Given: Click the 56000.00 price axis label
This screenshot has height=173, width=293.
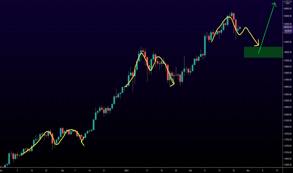Looking at the screenshot, I should point(288,16).
